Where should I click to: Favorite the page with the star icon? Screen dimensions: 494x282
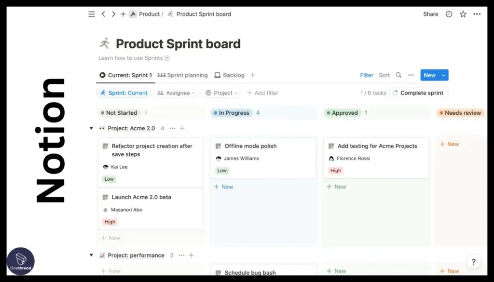pos(463,14)
